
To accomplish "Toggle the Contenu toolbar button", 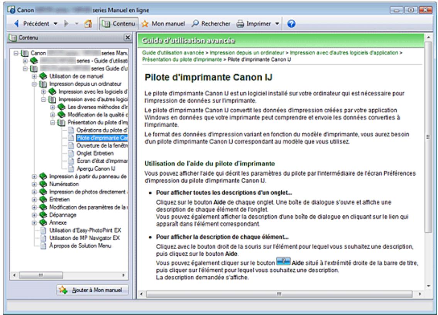I will point(119,24).
